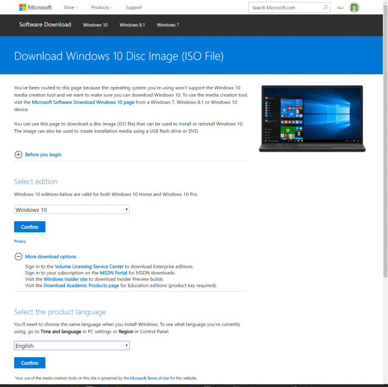
Task: Open the Windows 10 edition dropdown
Action: [x=72, y=210]
